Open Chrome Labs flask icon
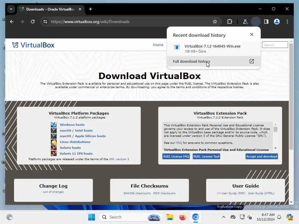 click(245, 22)
